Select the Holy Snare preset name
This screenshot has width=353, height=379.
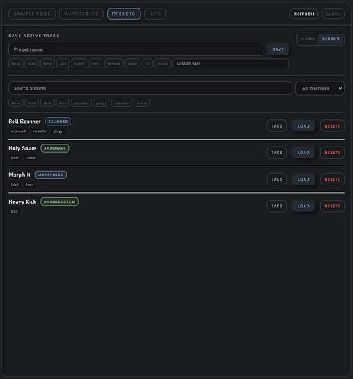coord(22,148)
